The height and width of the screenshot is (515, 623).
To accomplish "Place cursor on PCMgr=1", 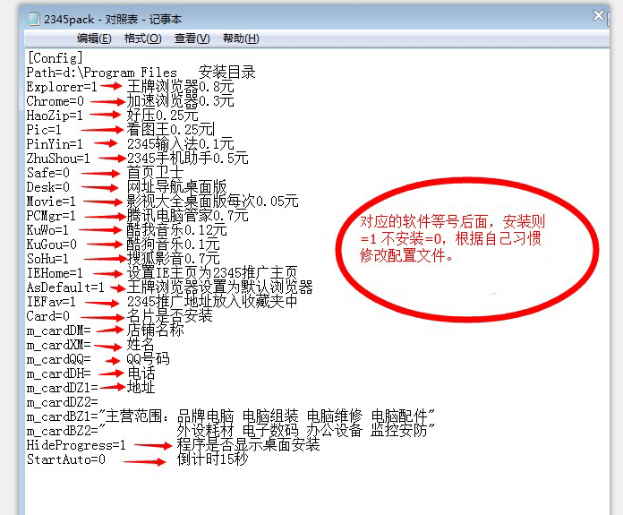I will pos(51,216).
